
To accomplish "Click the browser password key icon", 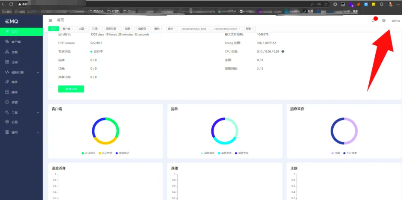I will [312, 4].
